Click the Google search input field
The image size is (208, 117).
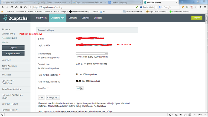pos(171,7)
